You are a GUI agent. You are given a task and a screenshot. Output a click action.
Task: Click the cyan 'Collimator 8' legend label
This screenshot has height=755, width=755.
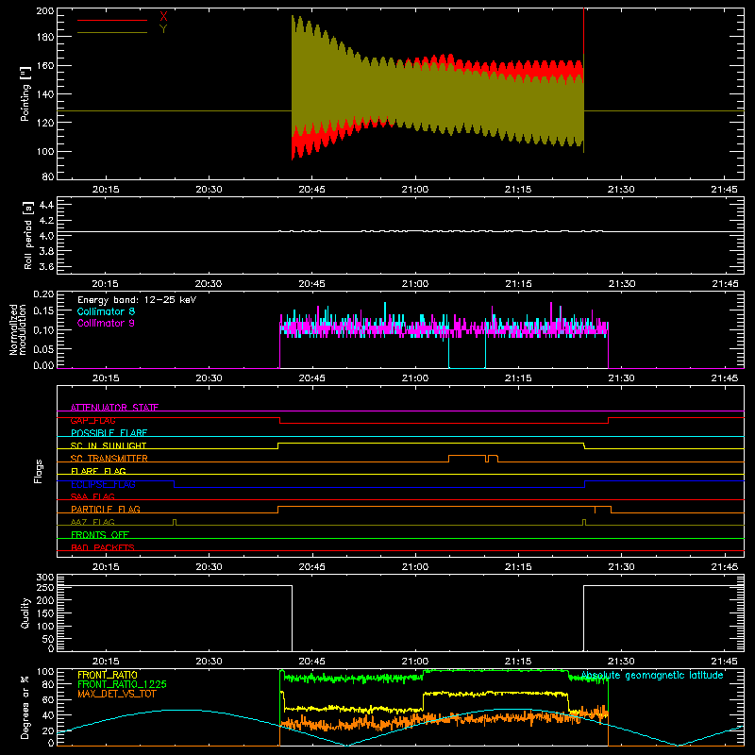point(106,311)
